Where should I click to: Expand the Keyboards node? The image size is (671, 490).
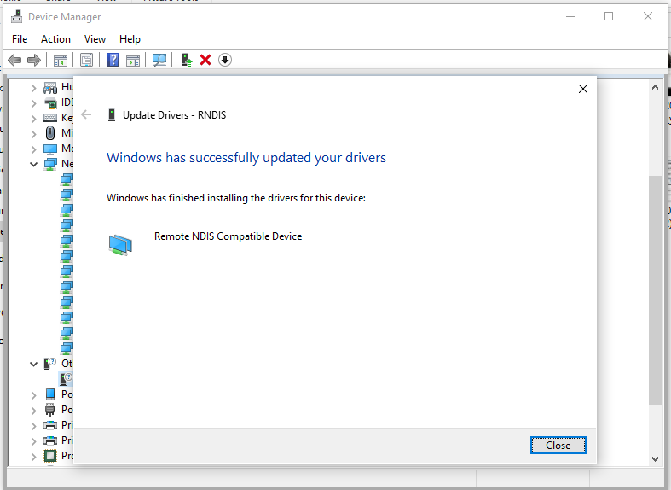(34, 119)
